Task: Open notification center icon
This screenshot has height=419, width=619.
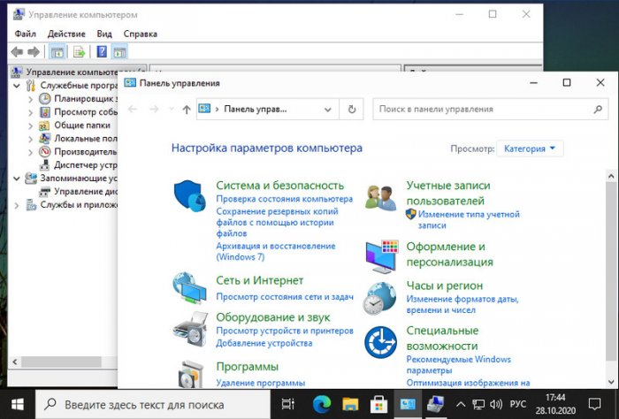Action: click(x=594, y=404)
